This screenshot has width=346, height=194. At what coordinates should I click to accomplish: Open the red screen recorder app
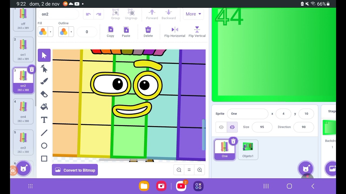(161, 186)
